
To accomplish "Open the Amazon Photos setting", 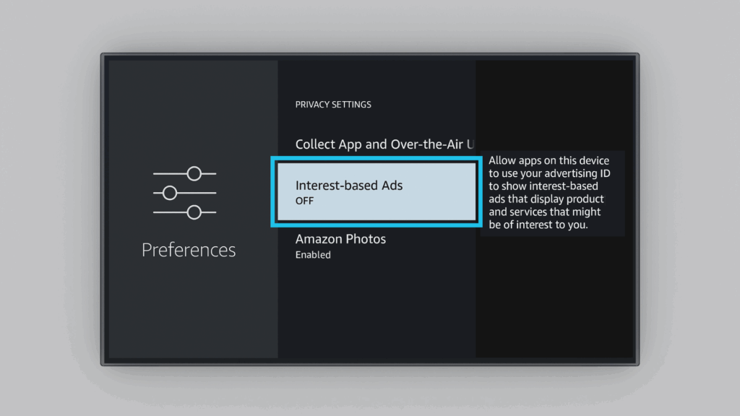I will tap(340, 239).
